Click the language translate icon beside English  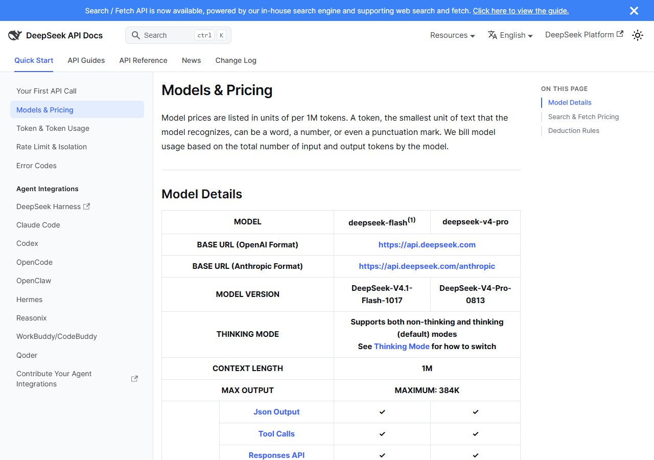(x=493, y=35)
